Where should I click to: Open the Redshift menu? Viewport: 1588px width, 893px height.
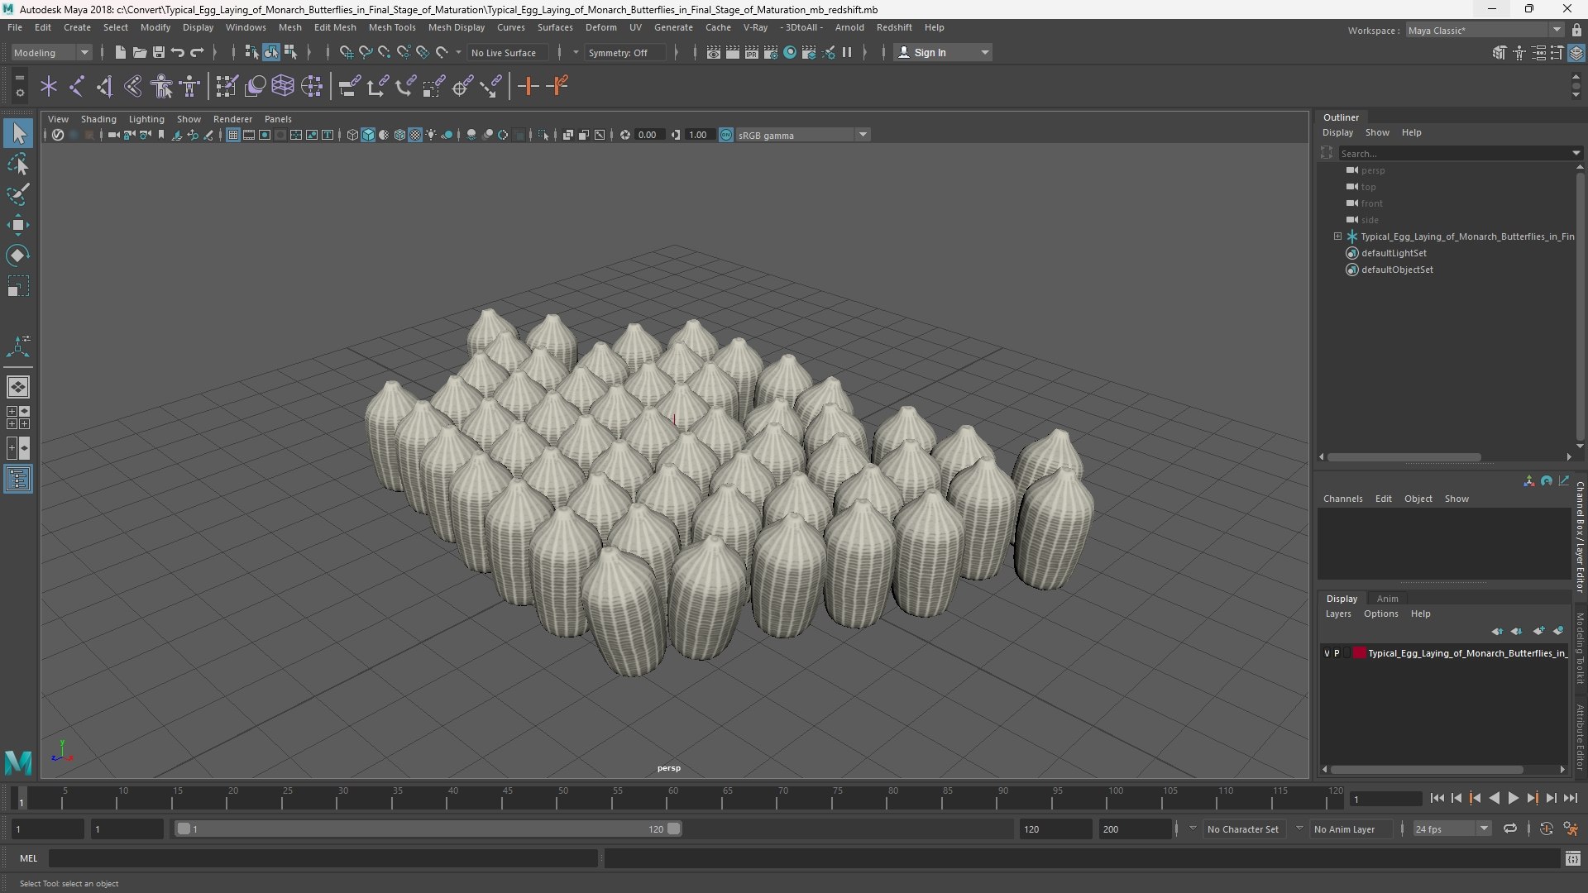click(x=893, y=27)
